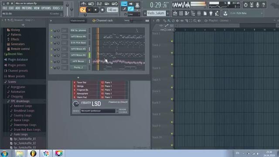Image resolution: width=279 pixels, height=157 pixels.
Task: Toggle the reFX Nexus #2 channel mute LED
Action: point(51,55)
